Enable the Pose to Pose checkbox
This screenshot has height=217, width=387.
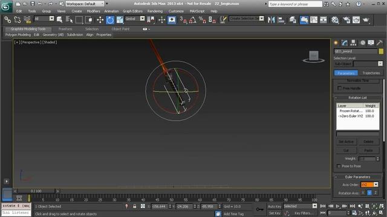339,166
